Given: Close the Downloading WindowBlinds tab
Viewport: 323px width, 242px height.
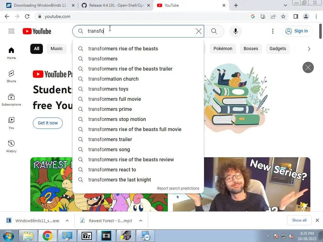Looking at the screenshot, I should click(73, 5).
